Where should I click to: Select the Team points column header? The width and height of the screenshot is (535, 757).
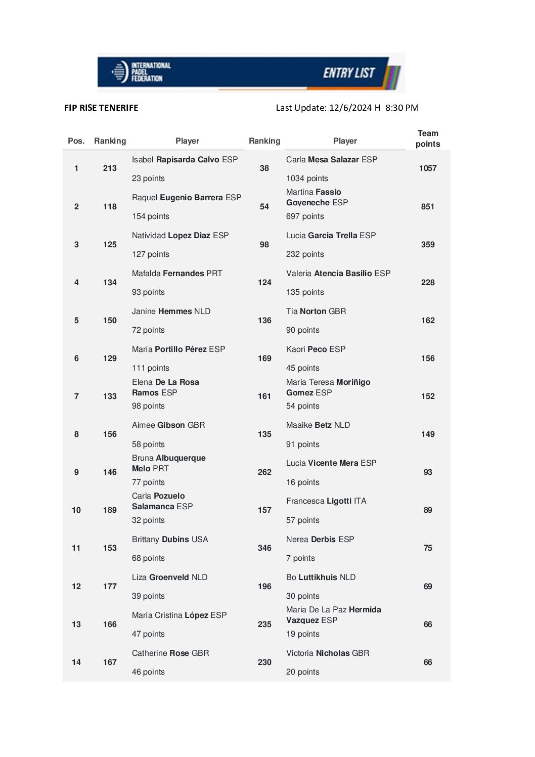[x=428, y=139]
